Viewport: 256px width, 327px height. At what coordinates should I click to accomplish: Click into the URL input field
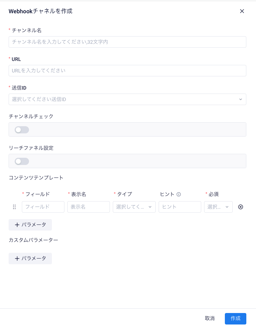point(127,71)
